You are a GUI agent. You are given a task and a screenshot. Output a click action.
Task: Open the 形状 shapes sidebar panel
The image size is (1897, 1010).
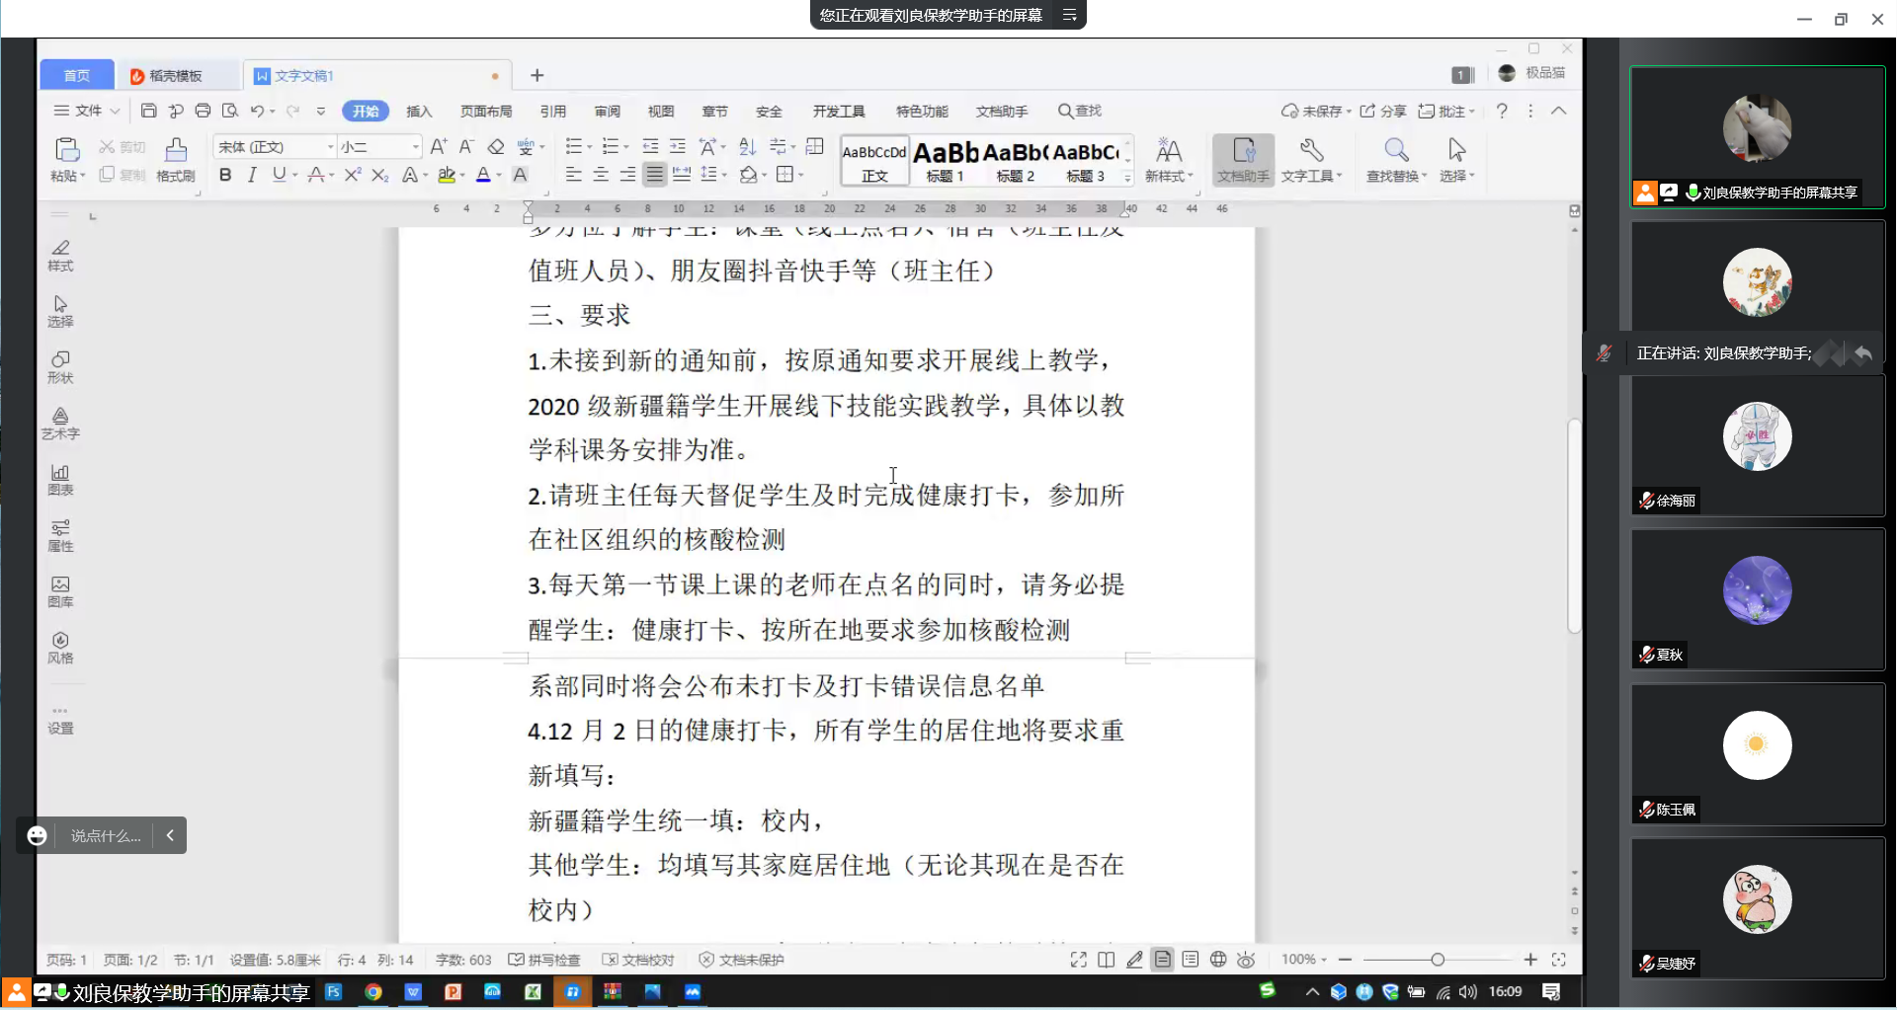60,367
